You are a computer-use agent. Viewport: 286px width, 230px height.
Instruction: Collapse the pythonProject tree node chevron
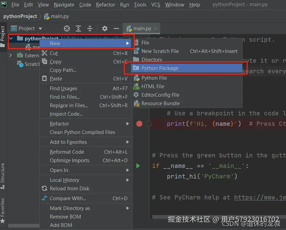coord(11,38)
